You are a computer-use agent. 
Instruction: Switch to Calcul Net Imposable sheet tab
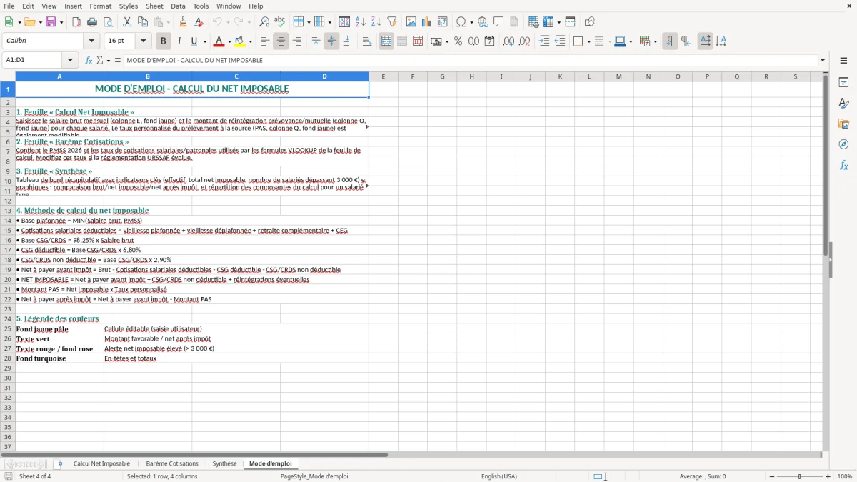tap(101, 463)
